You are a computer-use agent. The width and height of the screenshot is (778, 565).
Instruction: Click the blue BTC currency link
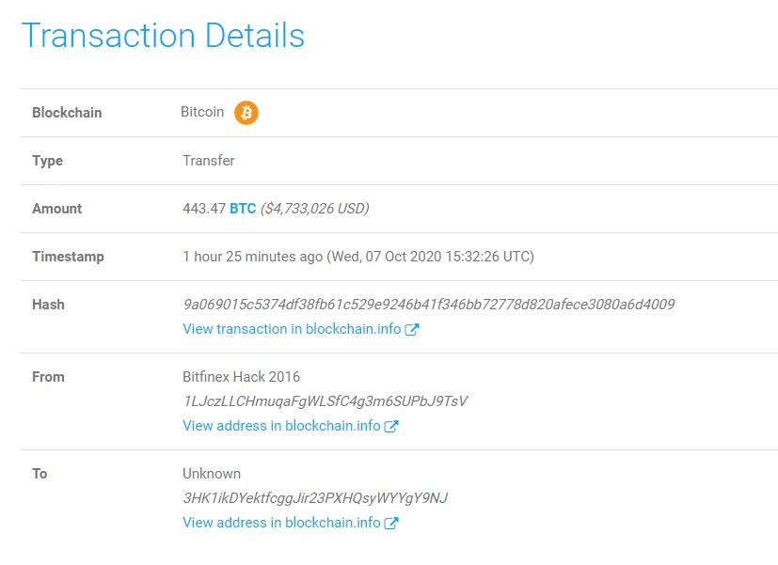(x=243, y=209)
